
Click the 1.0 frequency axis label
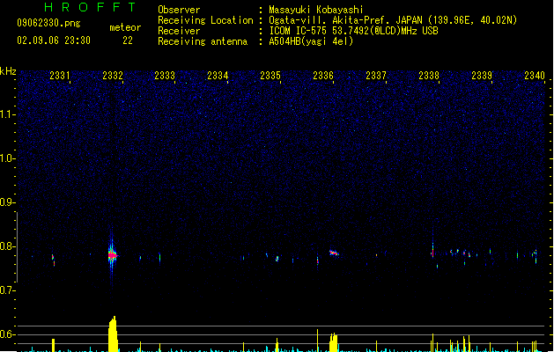[x=8, y=158]
